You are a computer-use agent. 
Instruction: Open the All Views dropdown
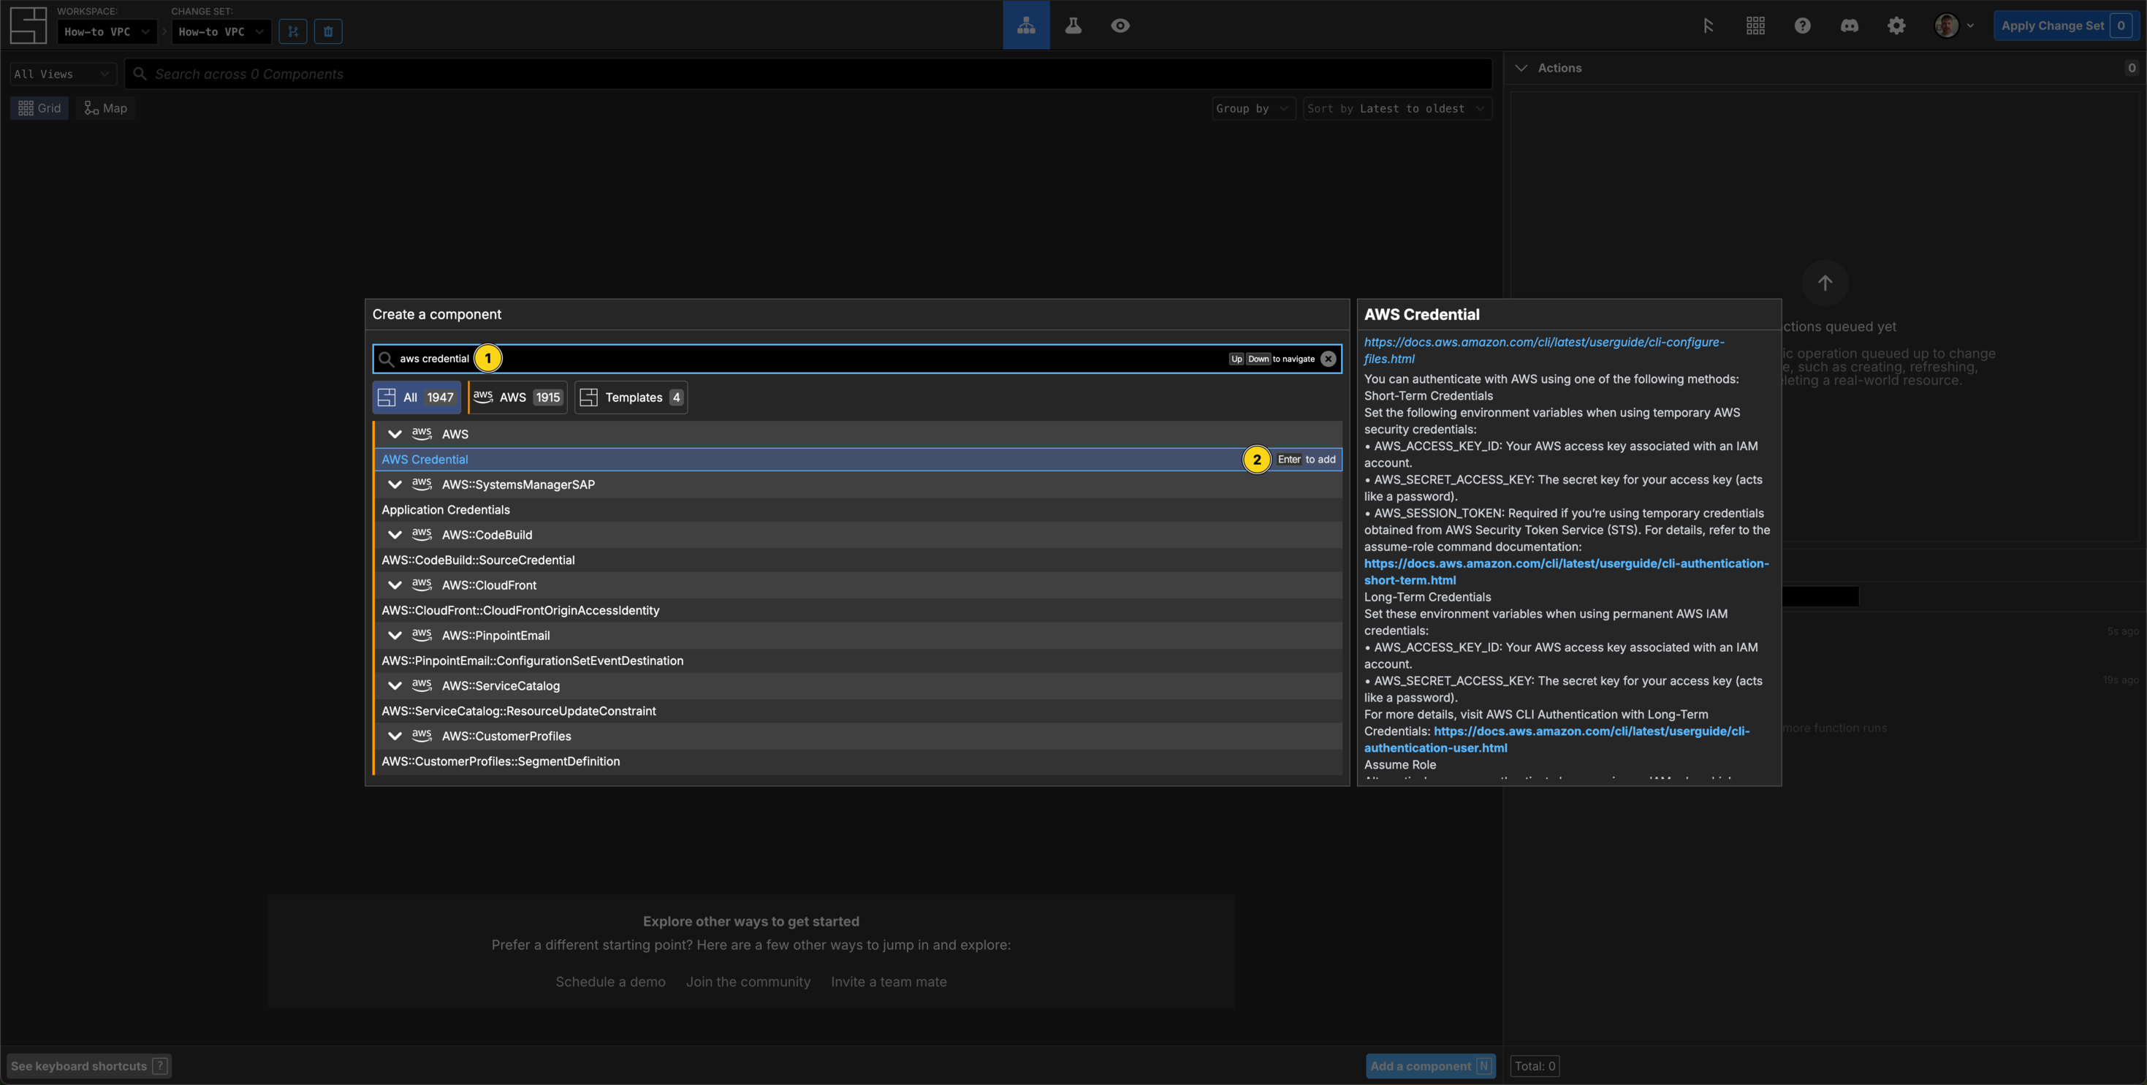point(63,75)
